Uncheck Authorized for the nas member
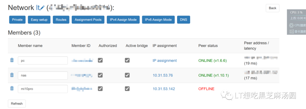 (x=100, y=75)
